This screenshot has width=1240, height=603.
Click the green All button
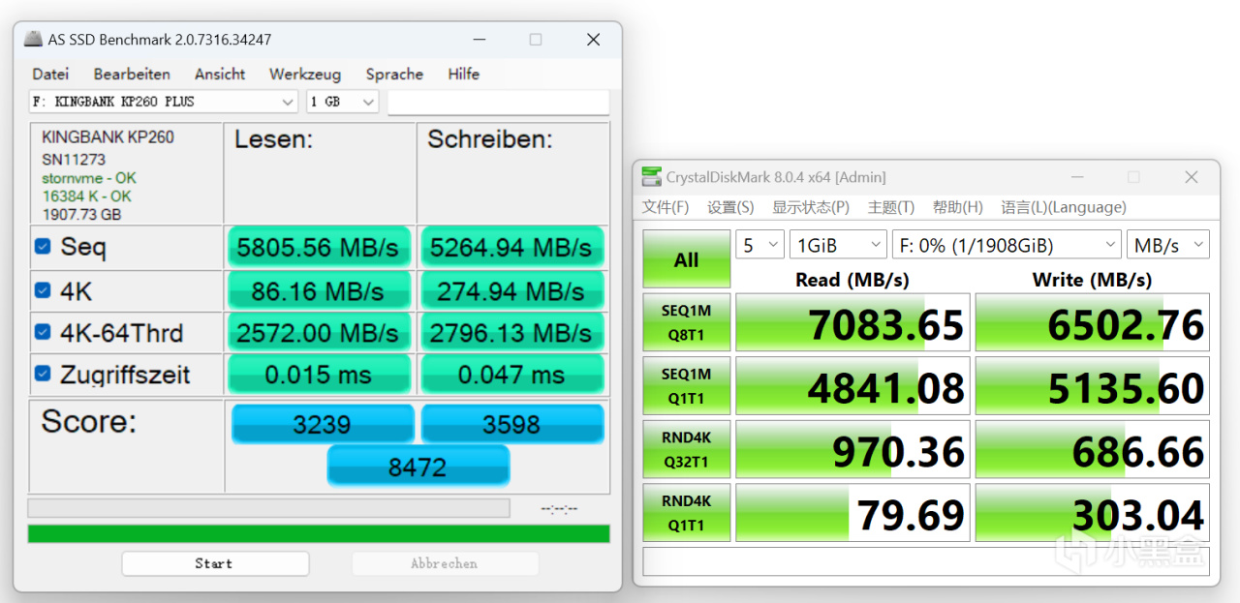[686, 259]
